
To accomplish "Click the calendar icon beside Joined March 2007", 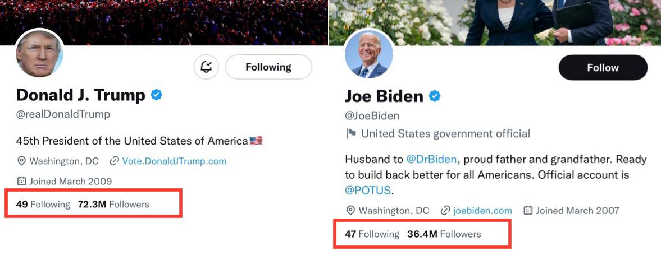I will click(x=528, y=211).
